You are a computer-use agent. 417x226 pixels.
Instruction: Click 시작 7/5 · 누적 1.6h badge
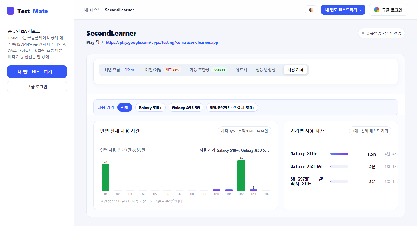click(245, 131)
